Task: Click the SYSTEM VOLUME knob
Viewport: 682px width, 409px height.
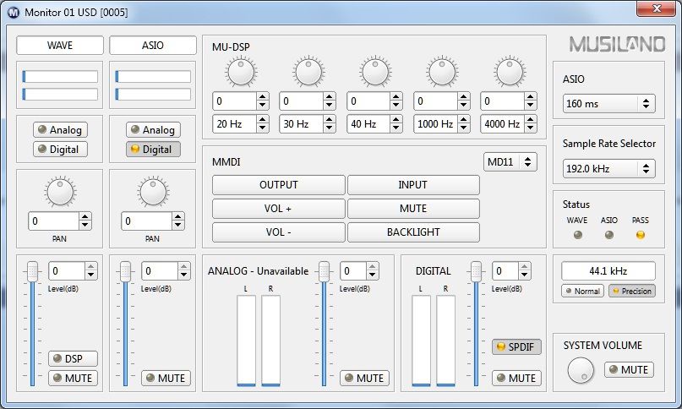Action: coord(581,370)
